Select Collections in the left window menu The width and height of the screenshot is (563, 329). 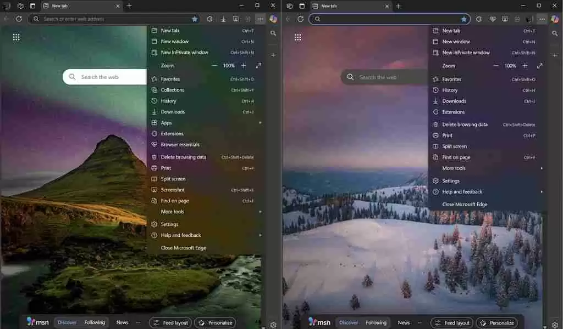click(x=173, y=90)
